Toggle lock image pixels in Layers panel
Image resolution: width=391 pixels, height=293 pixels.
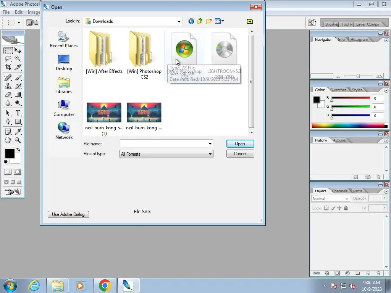click(333, 208)
